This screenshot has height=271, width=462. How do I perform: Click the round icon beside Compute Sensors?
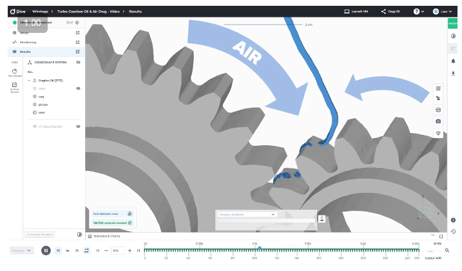tap(79, 234)
